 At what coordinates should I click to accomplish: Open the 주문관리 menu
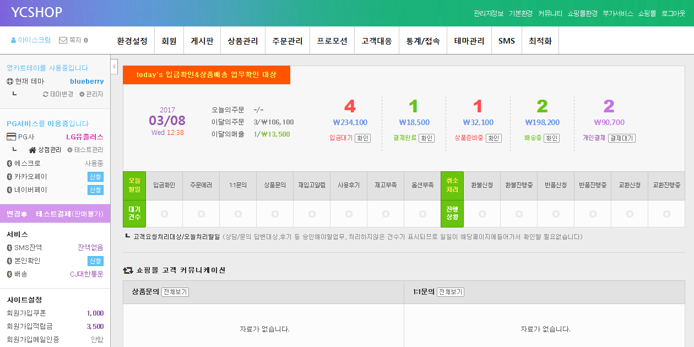(288, 41)
